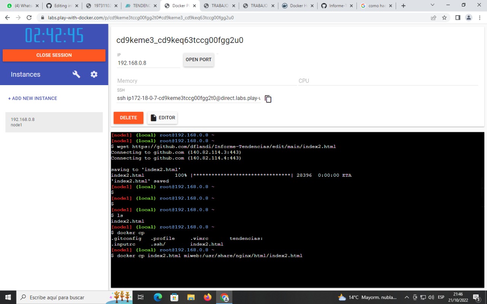Click the Microsoft Store taskbar icon
487x304 pixels.
(x=174, y=297)
